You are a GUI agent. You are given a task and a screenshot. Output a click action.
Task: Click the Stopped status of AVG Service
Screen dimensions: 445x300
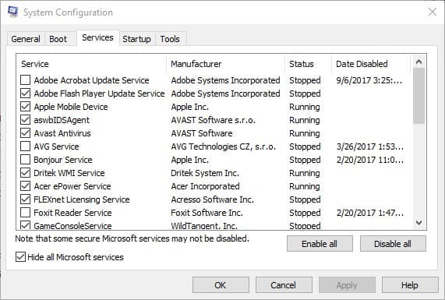(305, 146)
